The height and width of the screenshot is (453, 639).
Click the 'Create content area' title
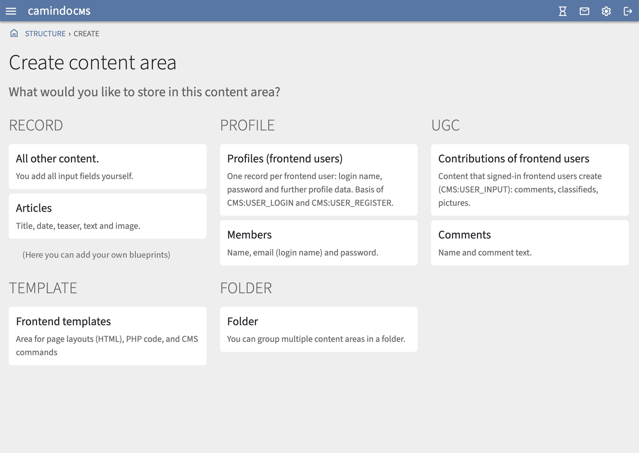click(x=93, y=62)
